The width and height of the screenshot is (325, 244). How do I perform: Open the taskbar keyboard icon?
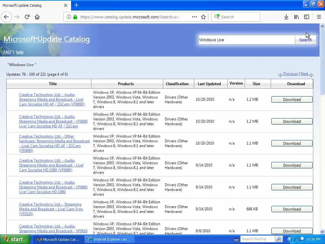(236, 240)
